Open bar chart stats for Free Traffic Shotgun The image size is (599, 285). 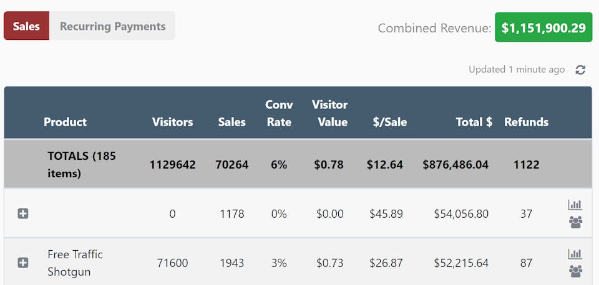tap(575, 254)
